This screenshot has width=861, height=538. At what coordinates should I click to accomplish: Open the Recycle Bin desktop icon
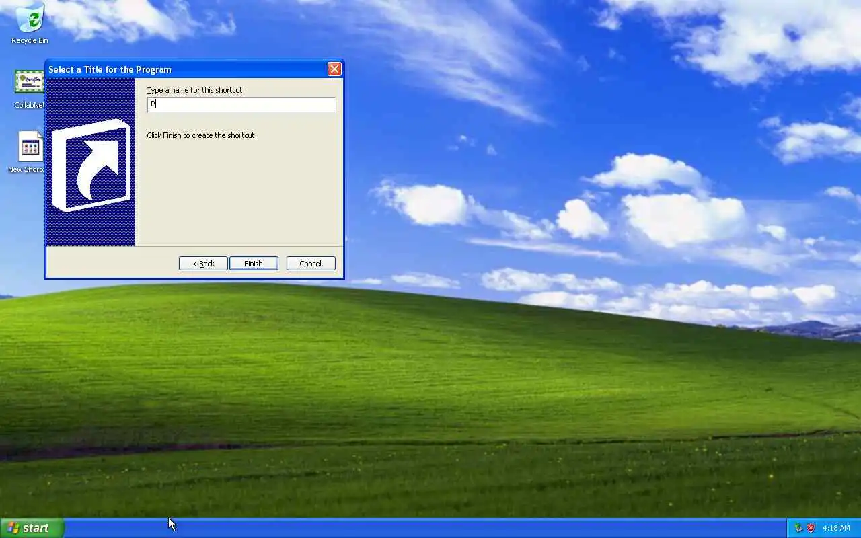pyautogui.click(x=30, y=24)
